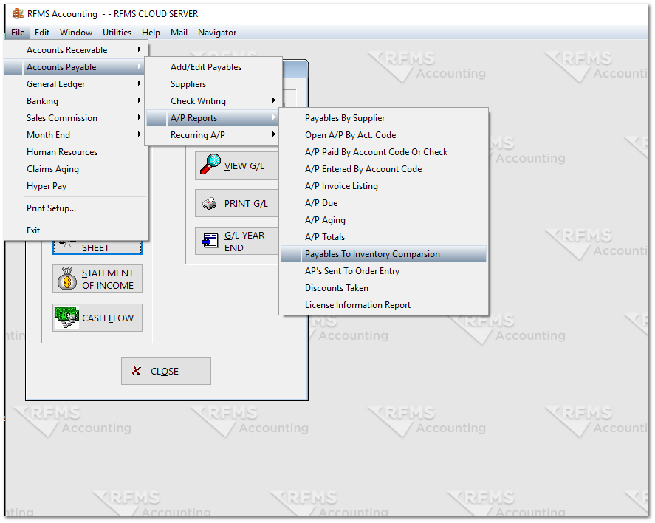Open A/P Entered By Account Code report
Viewport: 655px width, 523px height.
(383, 169)
